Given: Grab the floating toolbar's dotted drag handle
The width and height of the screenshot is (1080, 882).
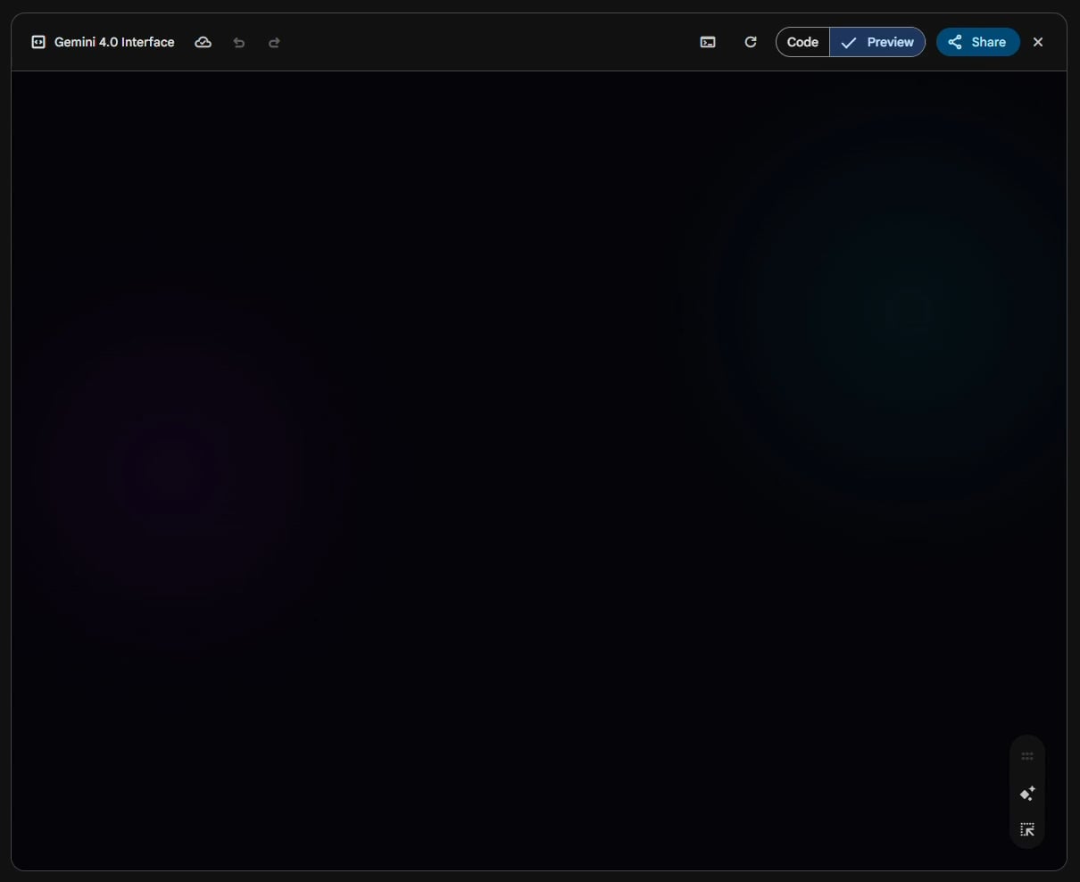Looking at the screenshot, I should click(x=1027, y=756).
